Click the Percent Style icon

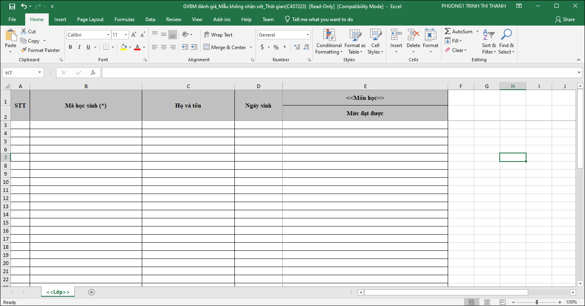pos(276,47)
